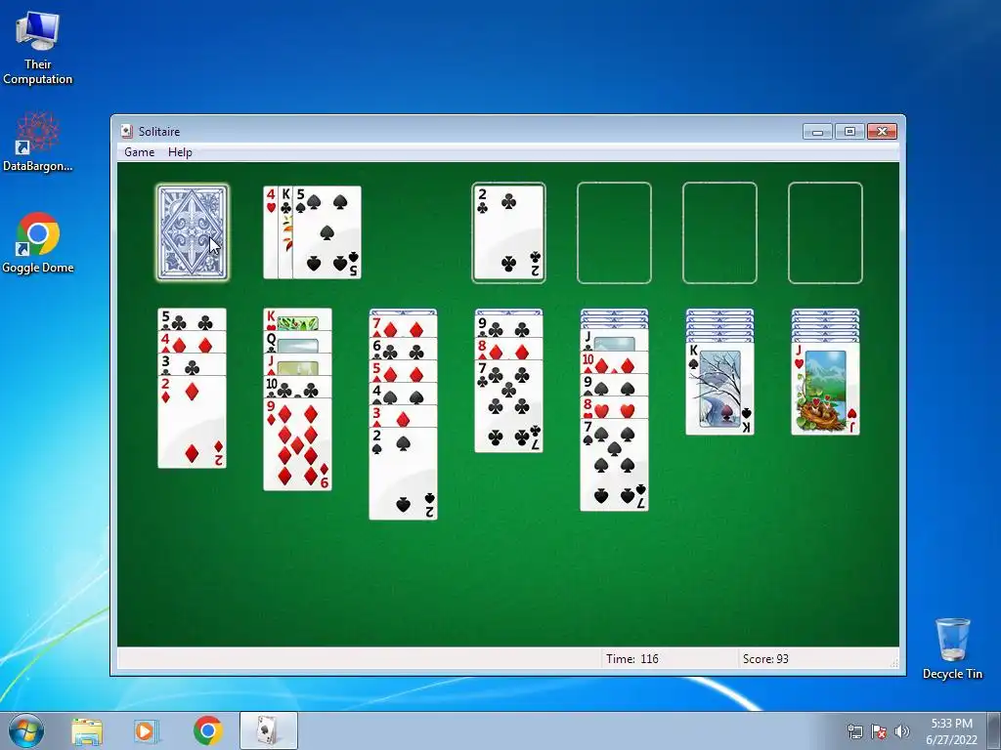1001x750 pixels.
Task: Open the volume control in the tray
Action: click(x=902, y=731)
